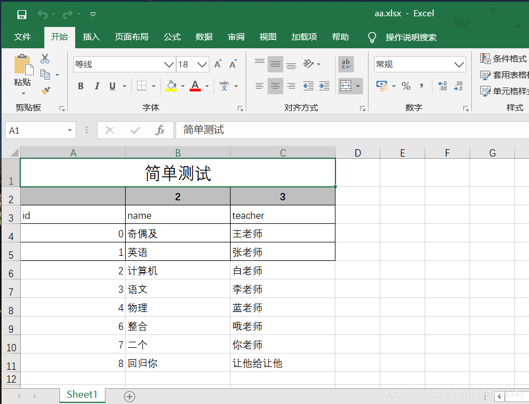Viewport: 529px width, 404px height.
Task: Click the Undo arrow icon
Action: pyautogui.click(x=43, y=14)
